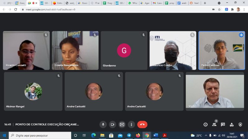Open the Chrome extensions puzzle icon
Viewport: 248px width, 139px height.
[232, 10]
